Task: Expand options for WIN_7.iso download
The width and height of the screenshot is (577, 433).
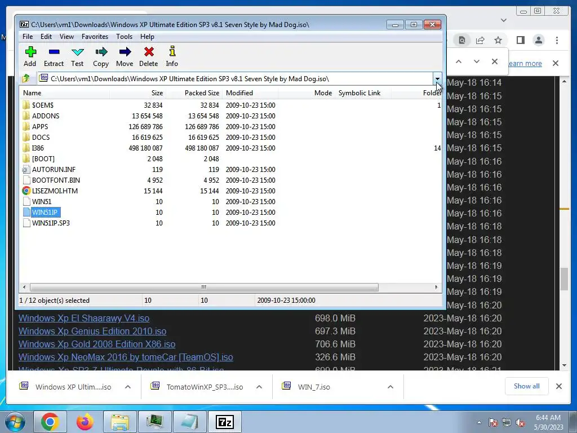Action: tap(390, 387)
